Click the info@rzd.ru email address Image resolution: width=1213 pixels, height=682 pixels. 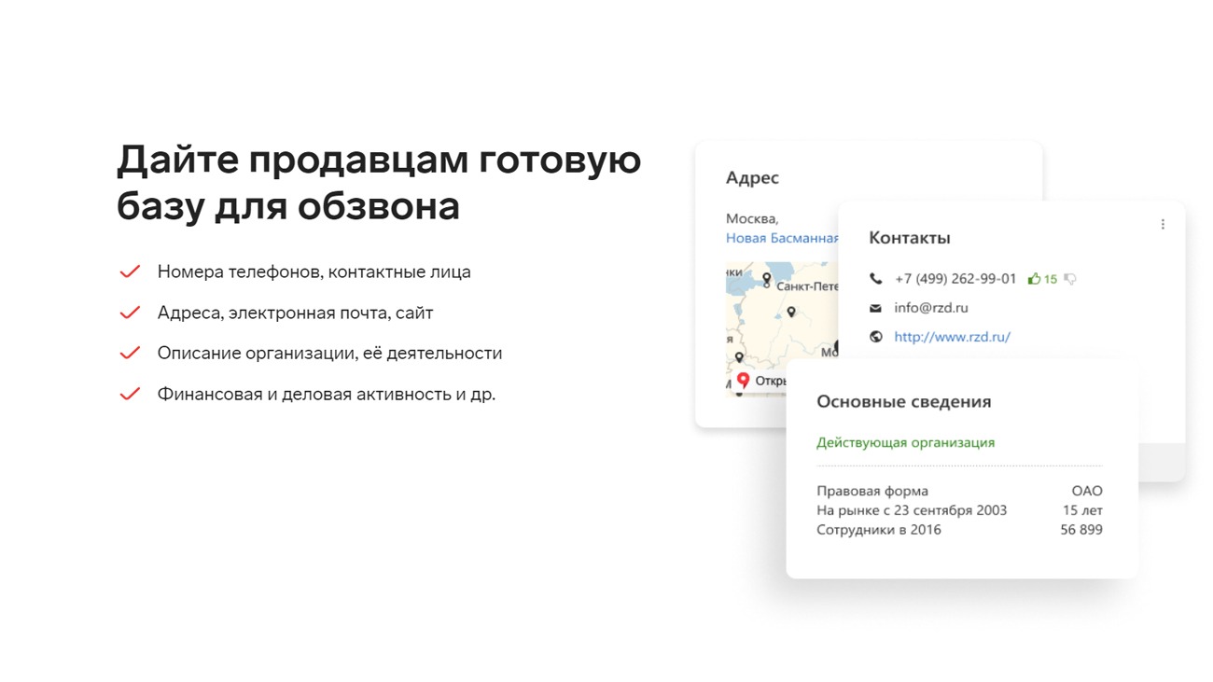tap(930, 308)
